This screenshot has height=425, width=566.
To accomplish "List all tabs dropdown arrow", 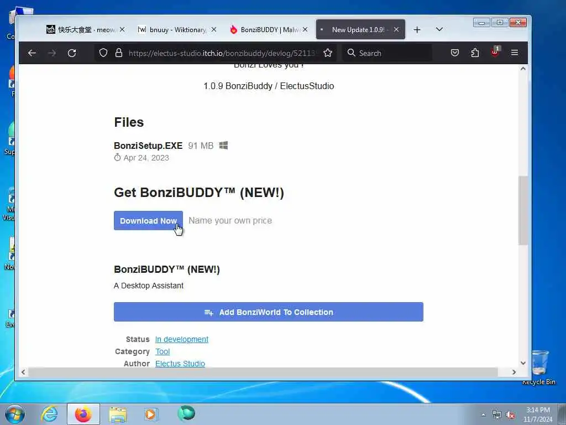I will pos(439,29).
